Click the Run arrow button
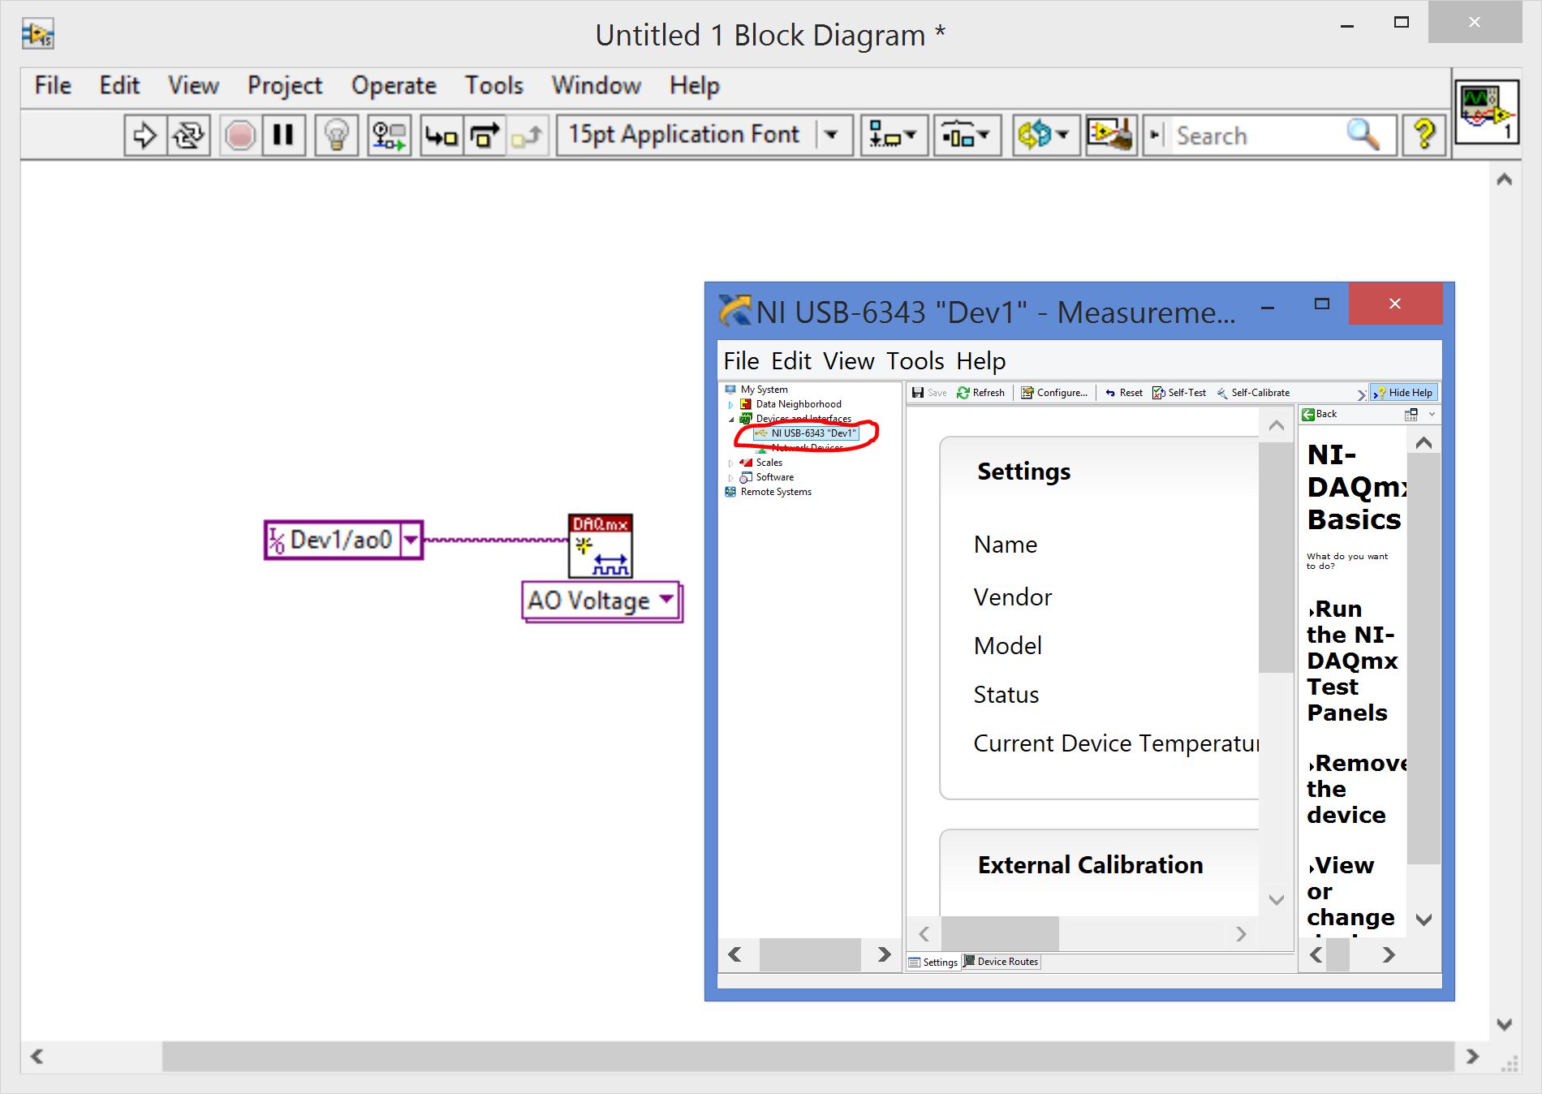Screen dimensions: 1542x1094 point(144,135)
